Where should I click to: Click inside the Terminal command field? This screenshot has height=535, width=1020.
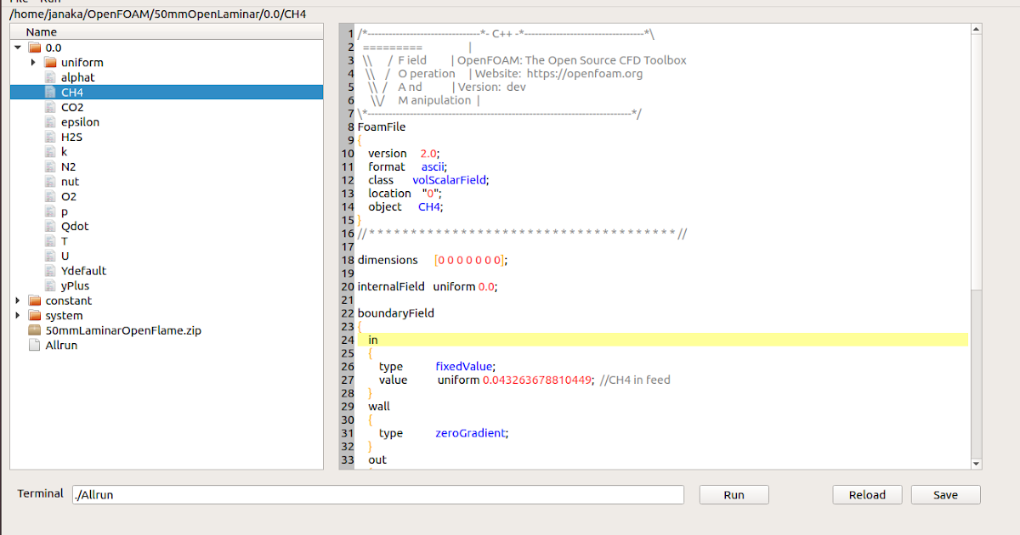[x=374, y=494]
